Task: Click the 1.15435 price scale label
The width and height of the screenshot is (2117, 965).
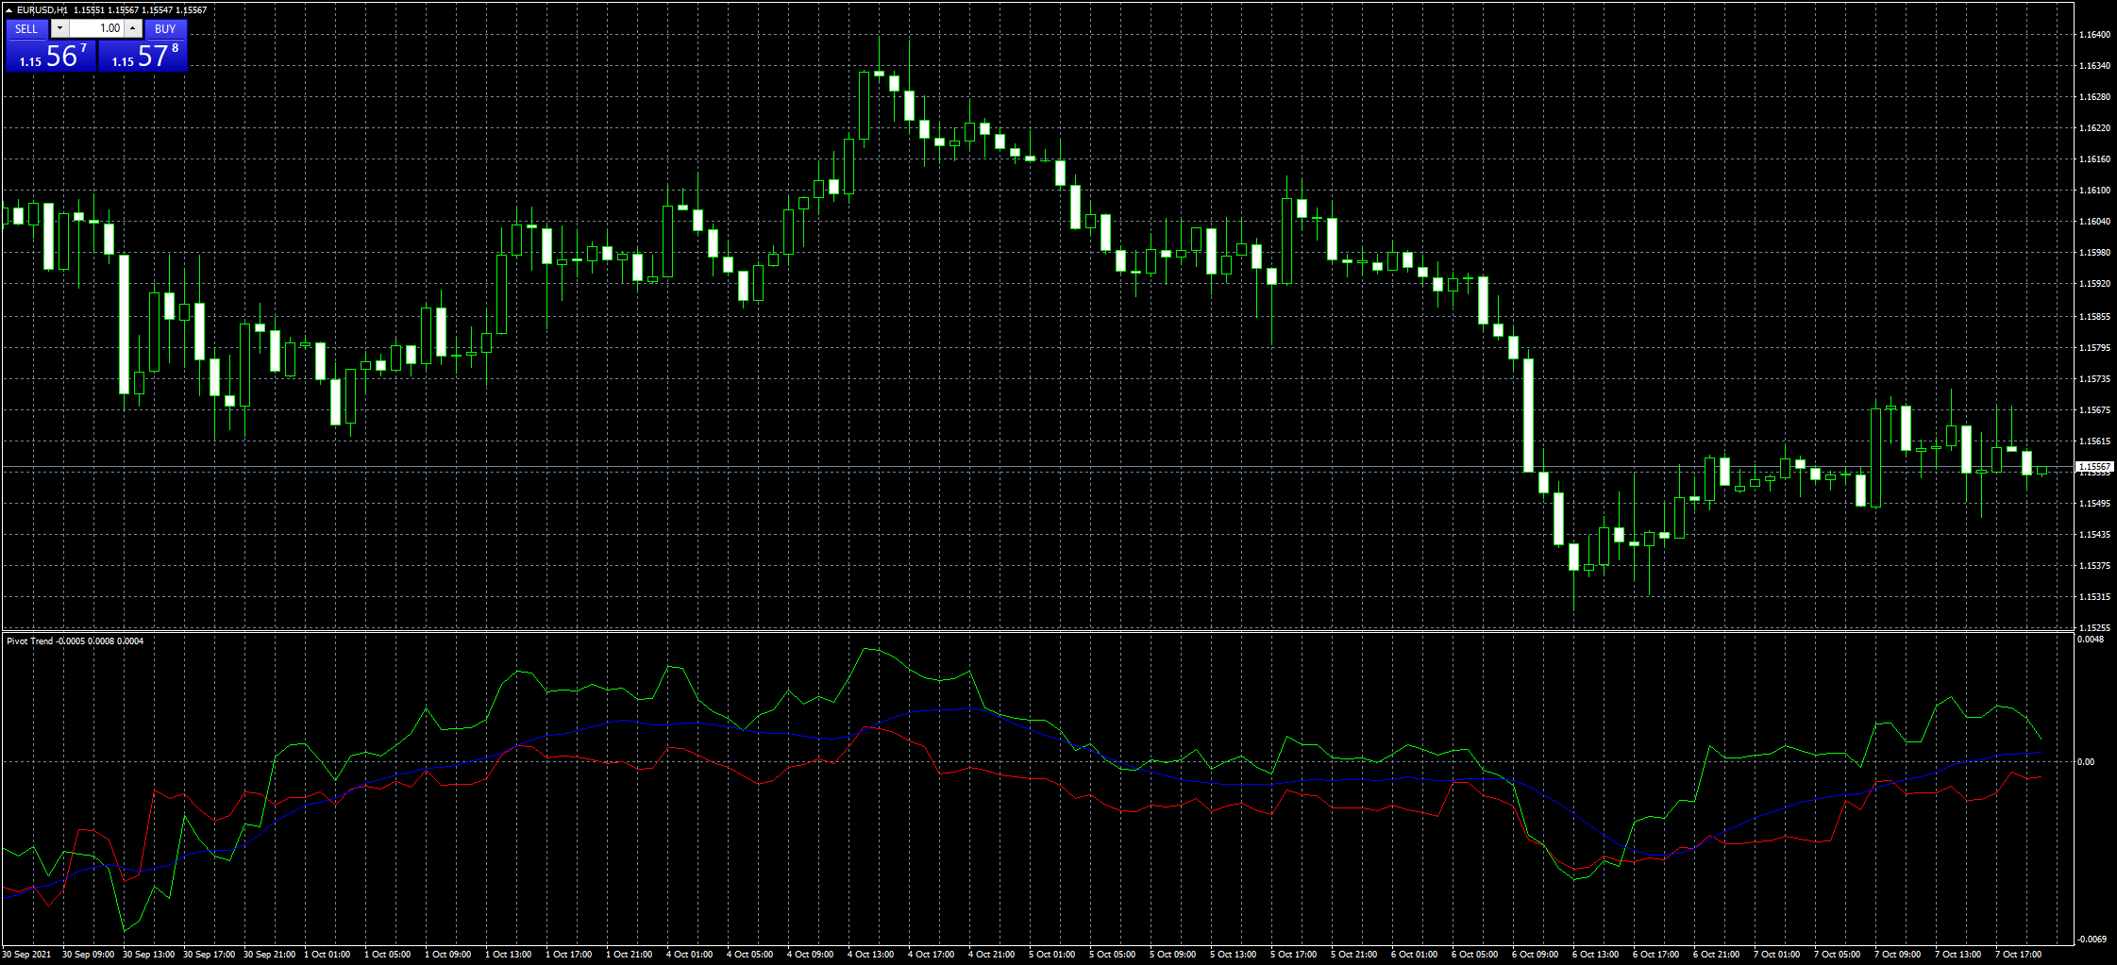Action: coord(2094,534)
